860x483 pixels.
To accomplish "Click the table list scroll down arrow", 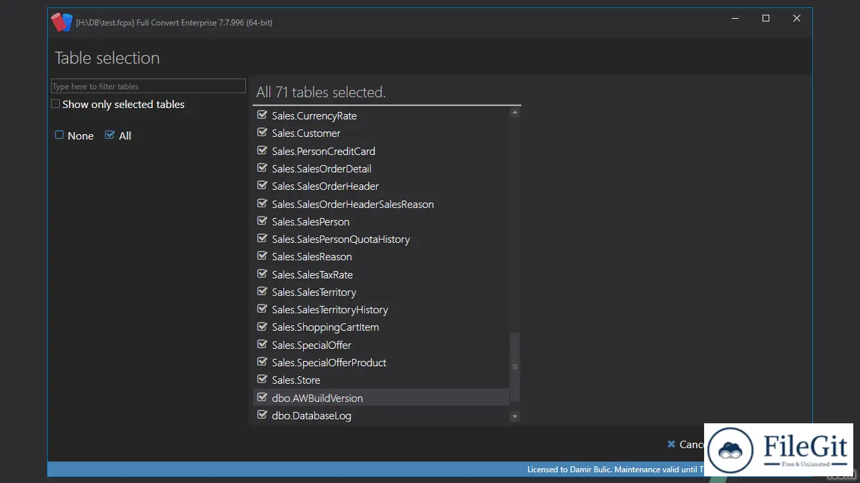I will [x=515, y=417].
